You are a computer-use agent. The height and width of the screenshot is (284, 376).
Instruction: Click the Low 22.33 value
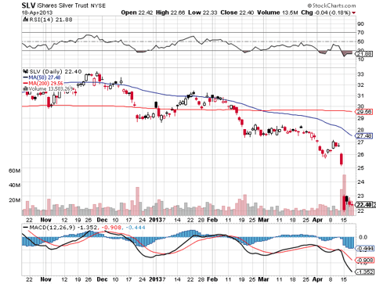point(203,13)
